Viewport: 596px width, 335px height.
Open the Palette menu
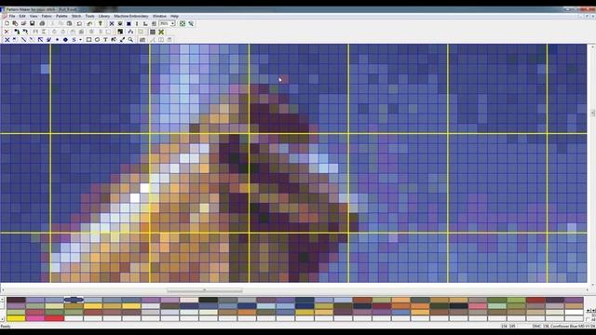click(61, 17)
